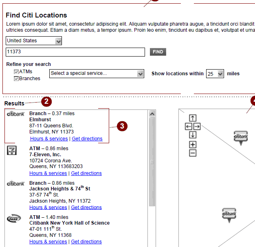Zoom out on the map with minus
Viewport: 255px width, 247px height.
click(x=193, y=153)
